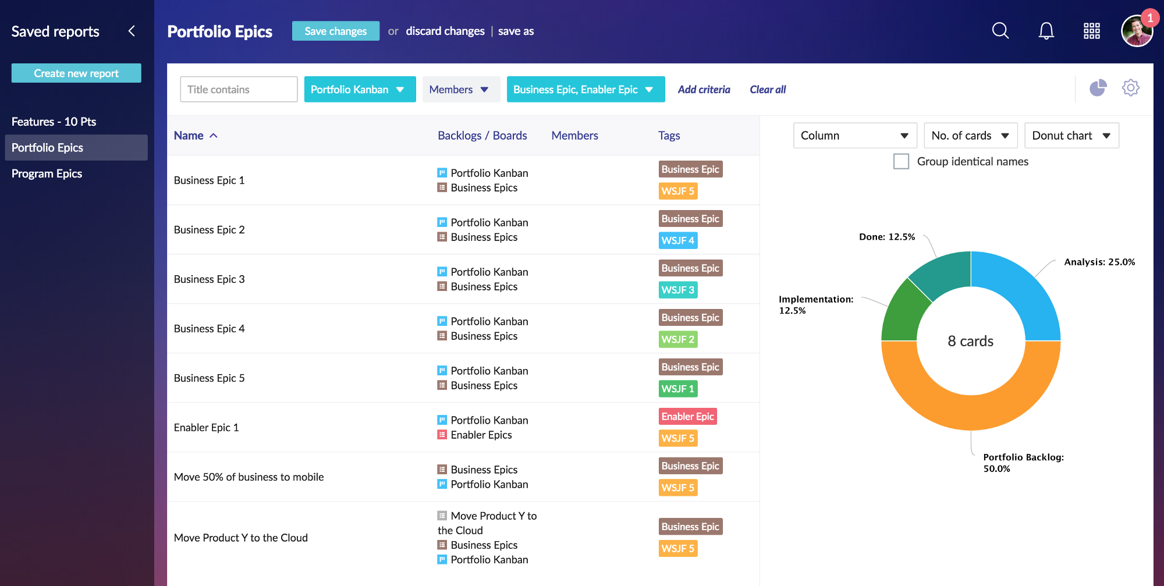The width and height of the screenshot is (1164, 586).
Task: Click the Enabler Epics backlog icon in Enabler Epic 1 row
Action: (x=442, y=435)
